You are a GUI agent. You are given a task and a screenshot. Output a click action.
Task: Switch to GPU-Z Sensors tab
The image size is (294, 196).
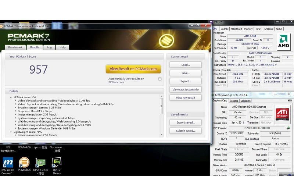pyautogui.click(x=234, y=101)
